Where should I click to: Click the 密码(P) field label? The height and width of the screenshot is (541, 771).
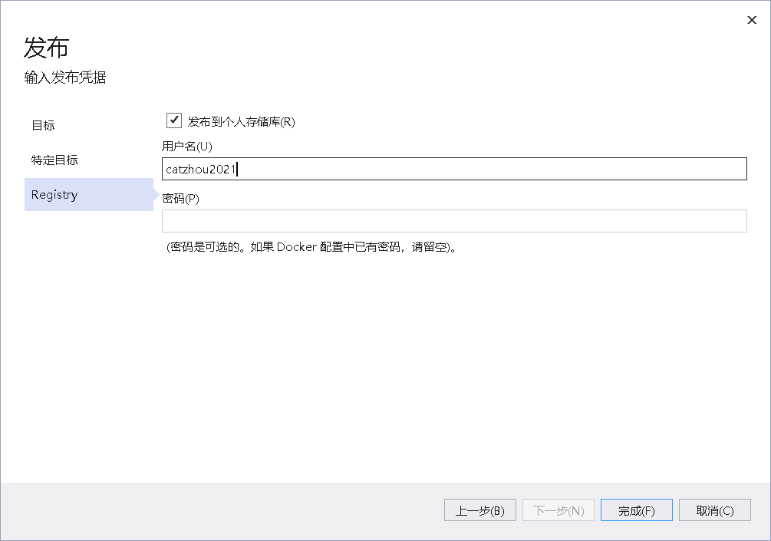(x=180, y=198)
